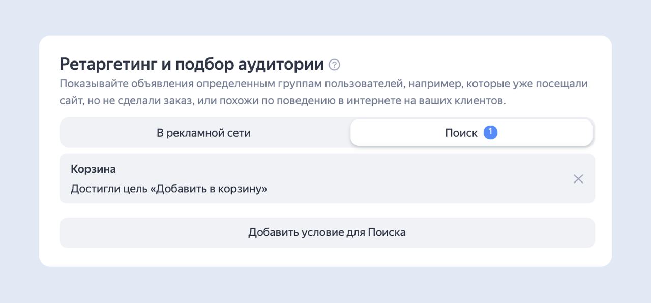Switch to the В рекламной сети tab
651x303 pixels.
[x=204, y=133]
